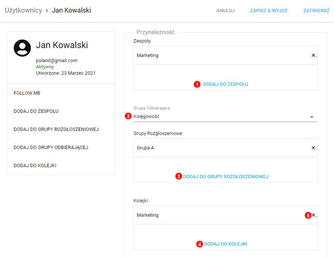The width and height of the screenshot is (334, 257).
Task: Select FOLLOW ME in the left menu
Action: pyautogui.click(x=27, y=93)
